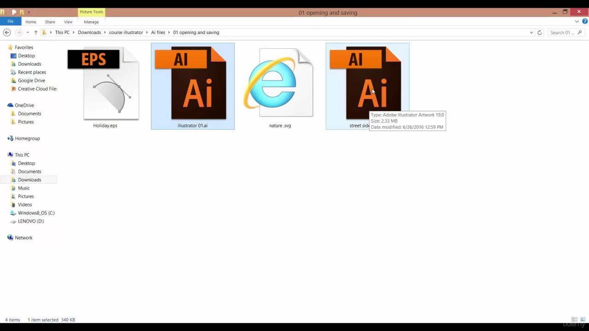589x331 pixels.
Task: Go up one folder level
Action: 35,33
